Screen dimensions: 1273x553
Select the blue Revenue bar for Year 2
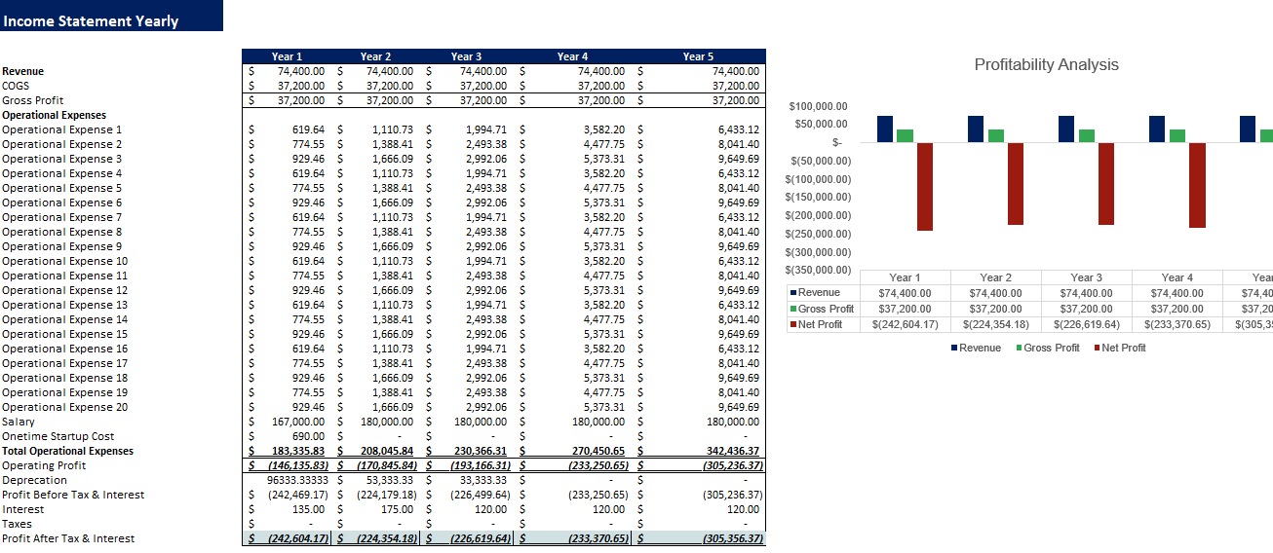pos(976,129)
